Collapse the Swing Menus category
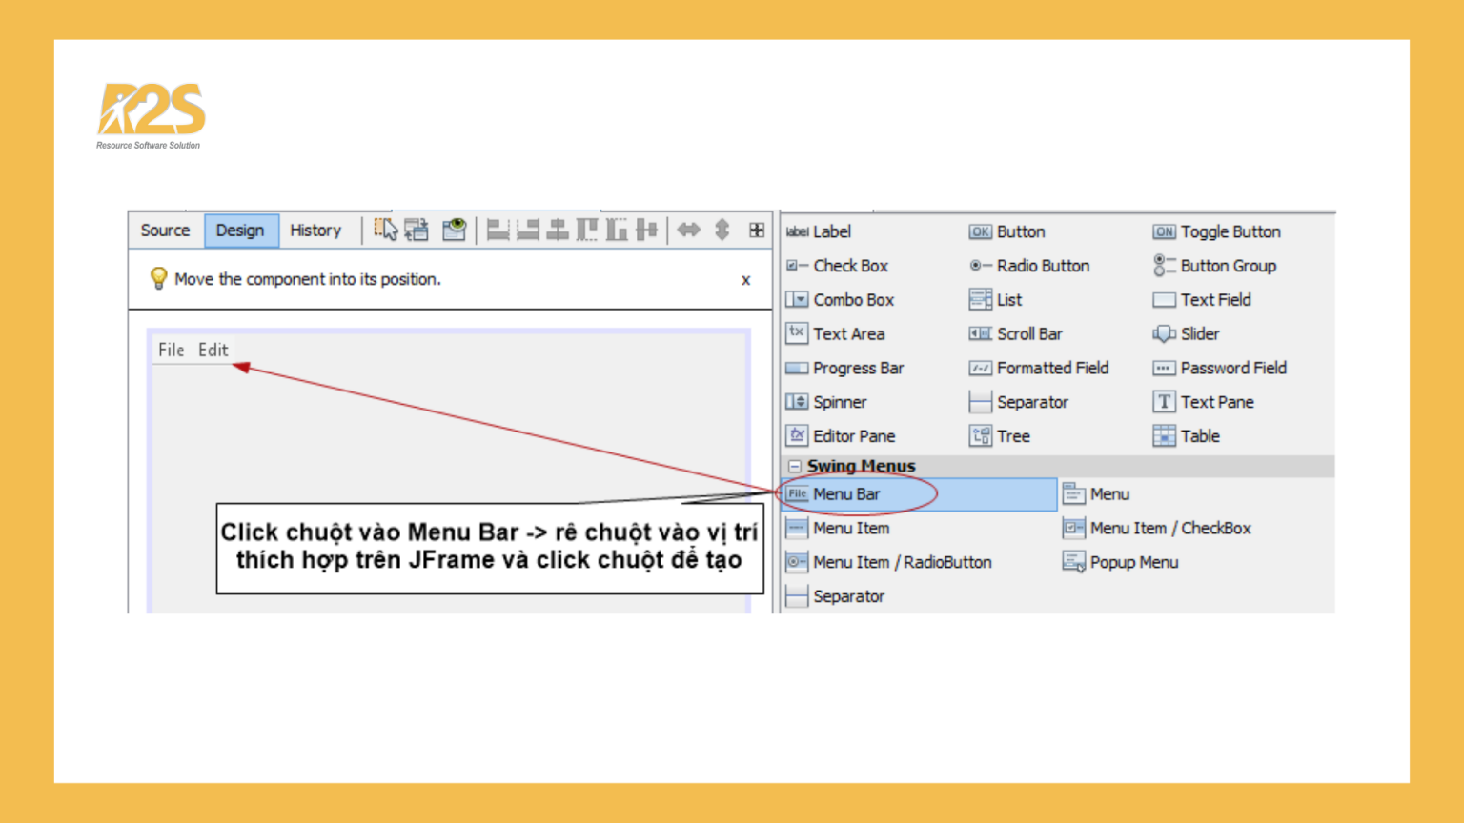The image size is (1464, 823). [x=795, y=466]
